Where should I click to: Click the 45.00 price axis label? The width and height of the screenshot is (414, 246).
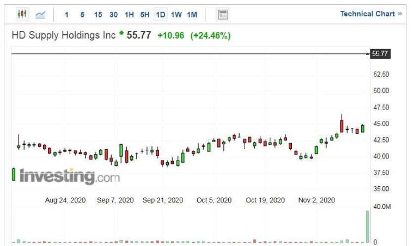[x=381, y=124]
